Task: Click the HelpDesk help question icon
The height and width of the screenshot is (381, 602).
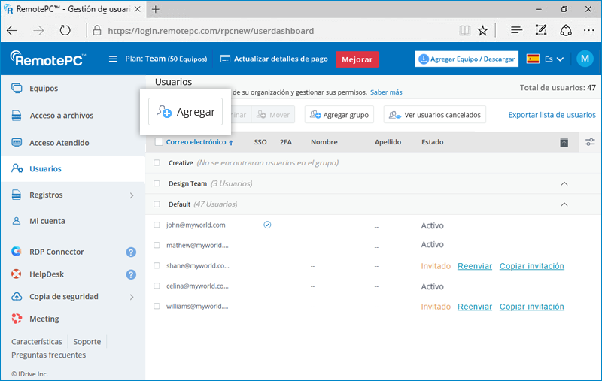Action: point(131,275)
